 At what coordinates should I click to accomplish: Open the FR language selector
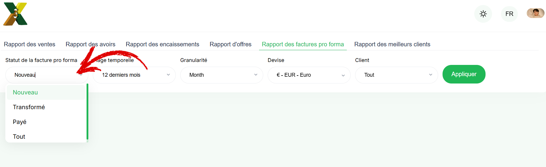tap(509, 14)
